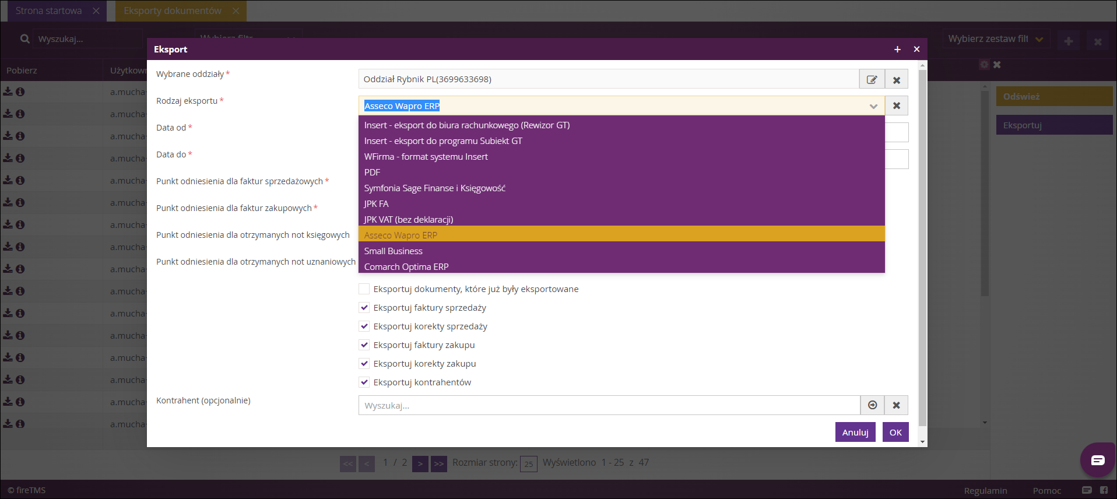Open fireTMS Facebook page icon
Image resolution: width=1117 pixels, height=499 pixels.
click(x=1104, y=490)
